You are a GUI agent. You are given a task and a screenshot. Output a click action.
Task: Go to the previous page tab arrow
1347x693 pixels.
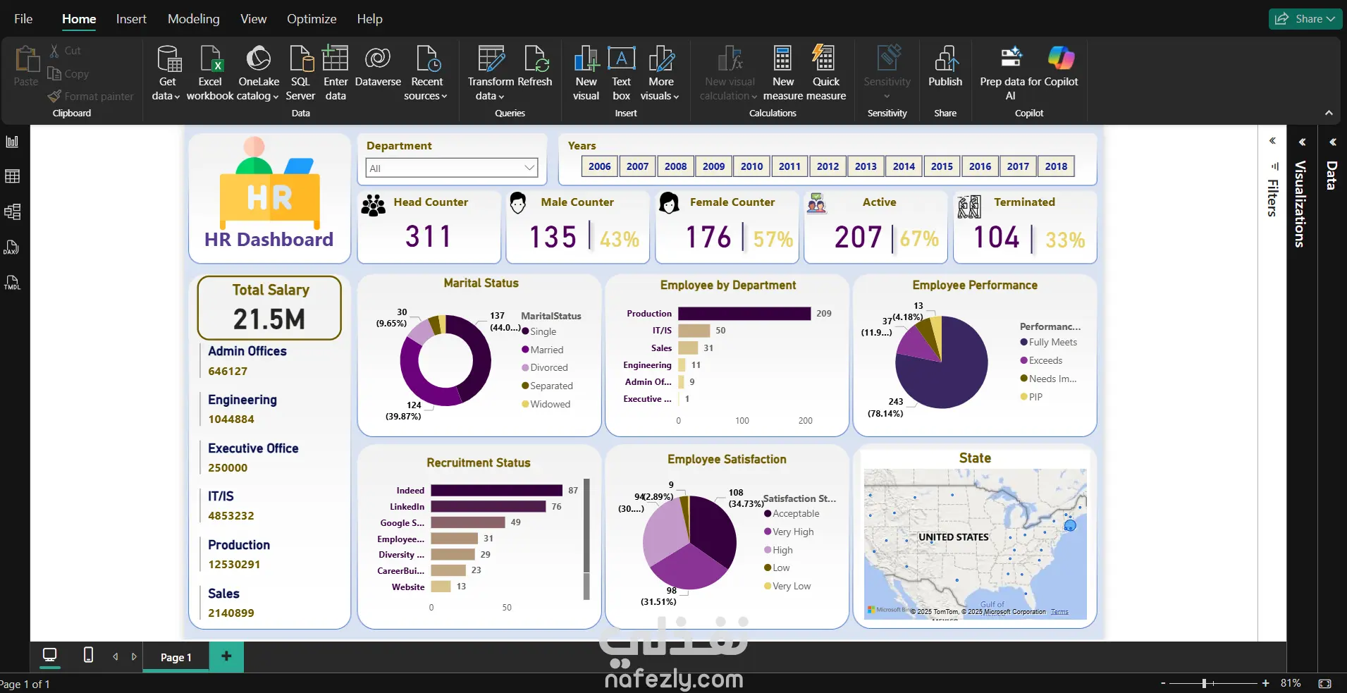tap(116, 656)
